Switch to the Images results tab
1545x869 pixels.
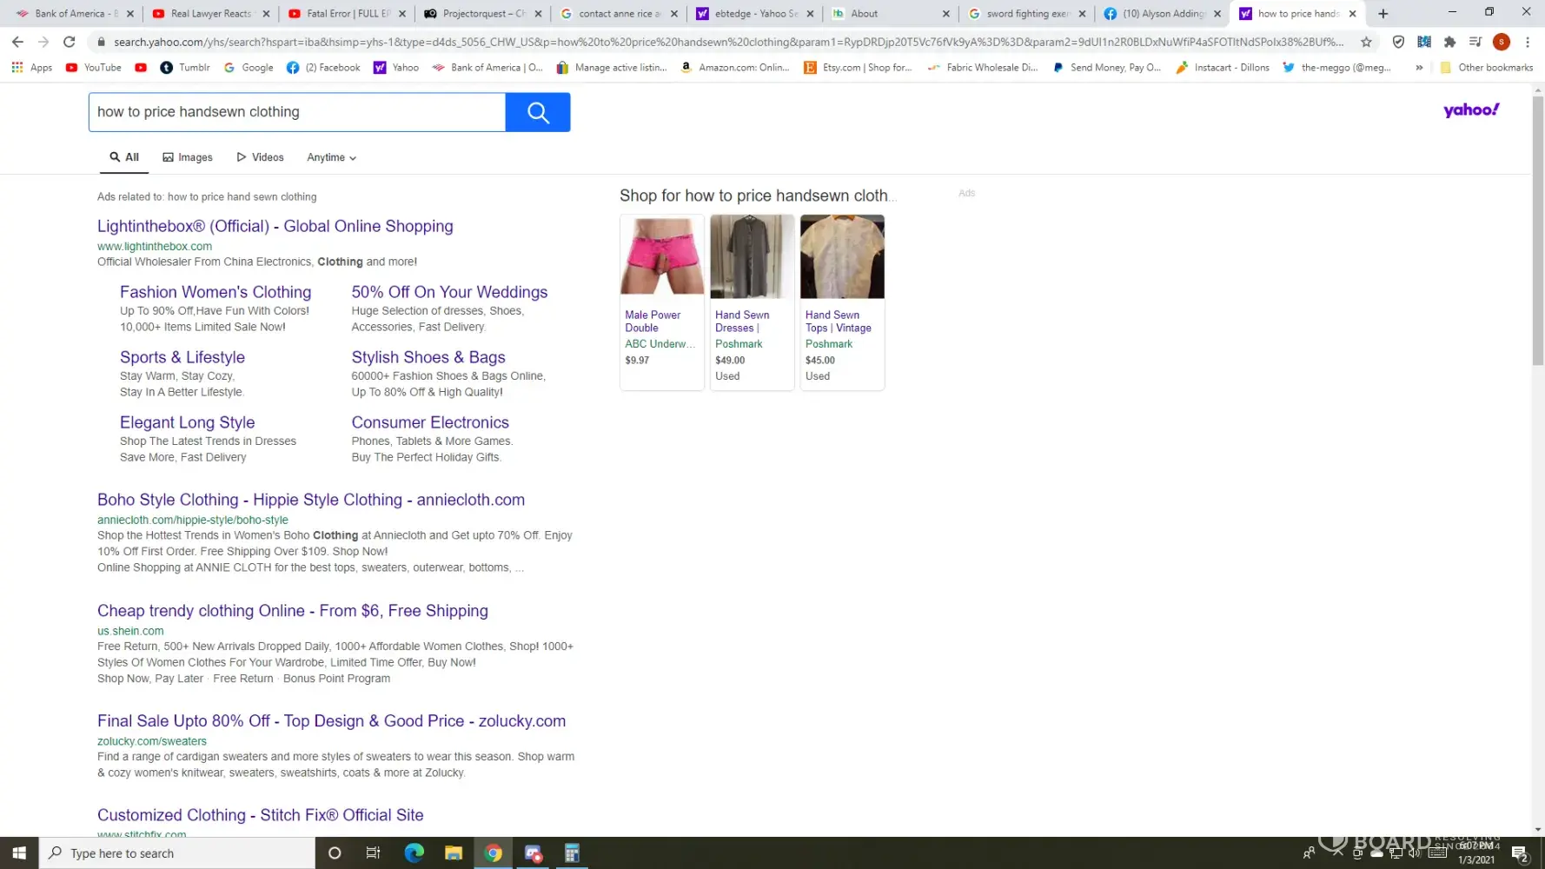[188, 157]
